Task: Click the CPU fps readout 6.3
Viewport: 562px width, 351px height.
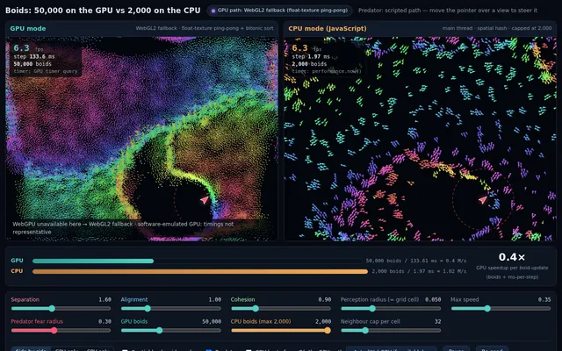Action: pyautogui.click(x=299, y=47)
